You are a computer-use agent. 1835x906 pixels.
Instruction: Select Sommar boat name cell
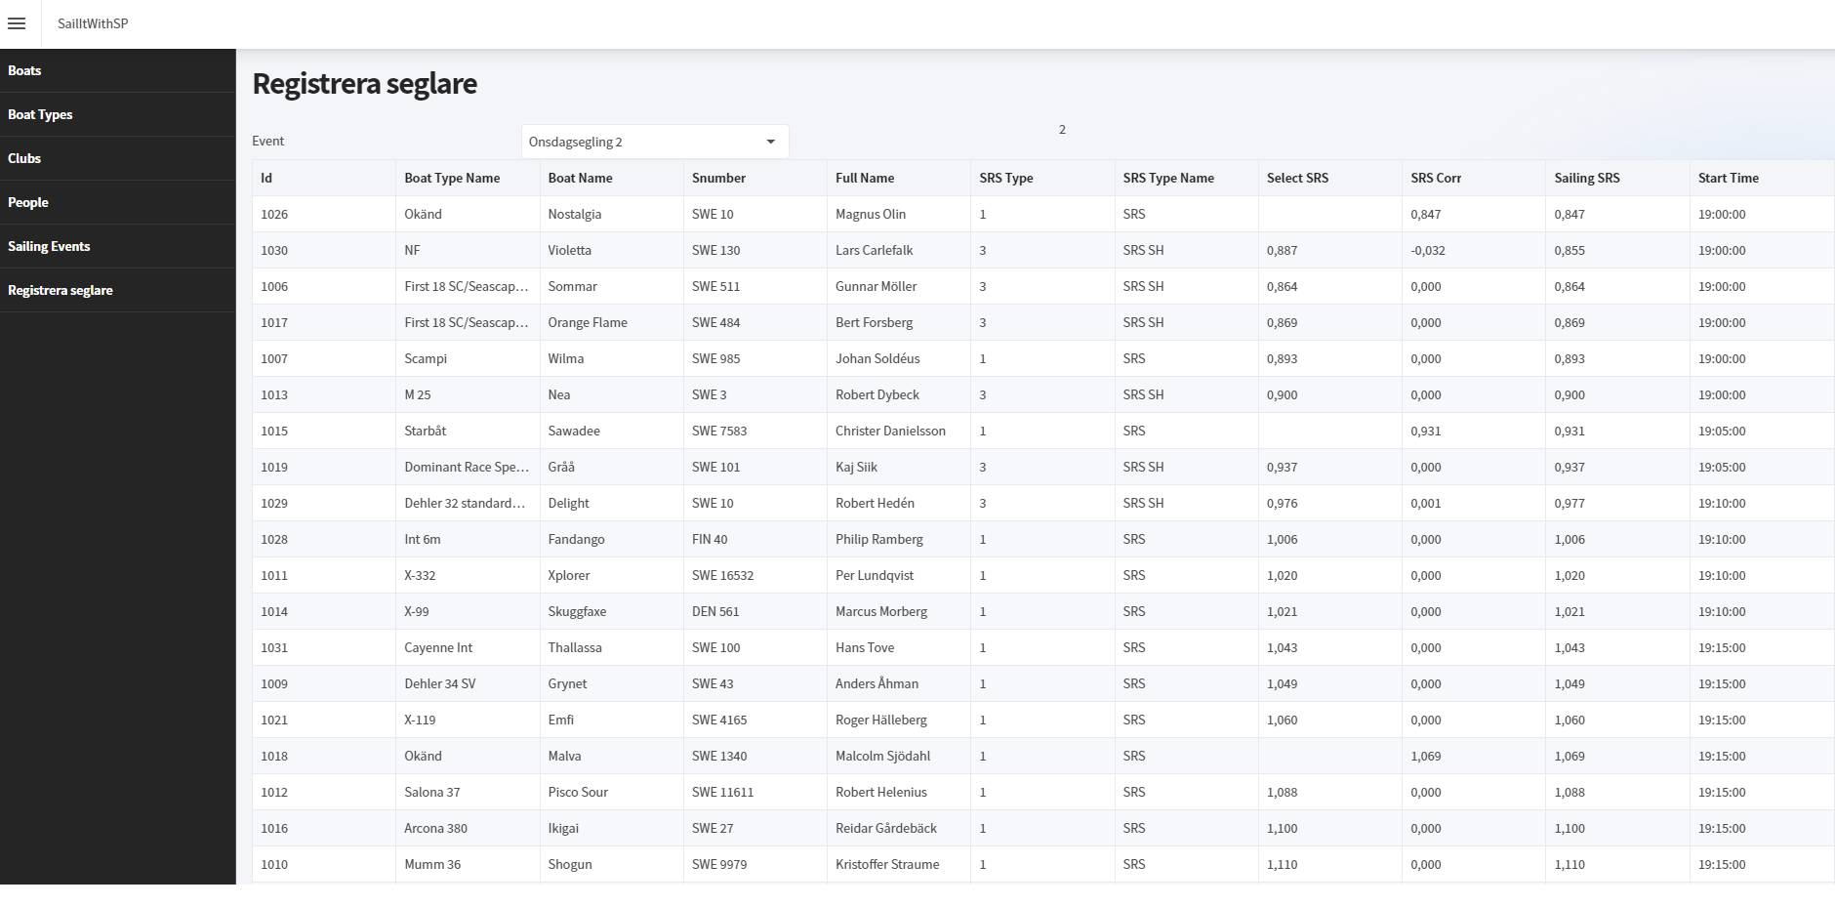[x=611, y=286]
